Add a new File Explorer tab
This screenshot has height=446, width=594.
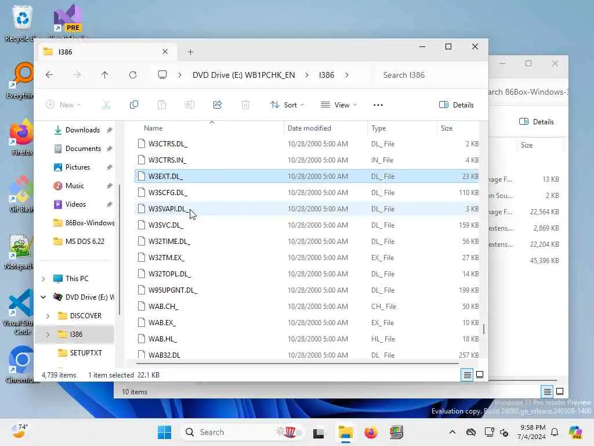click(190, 52)
